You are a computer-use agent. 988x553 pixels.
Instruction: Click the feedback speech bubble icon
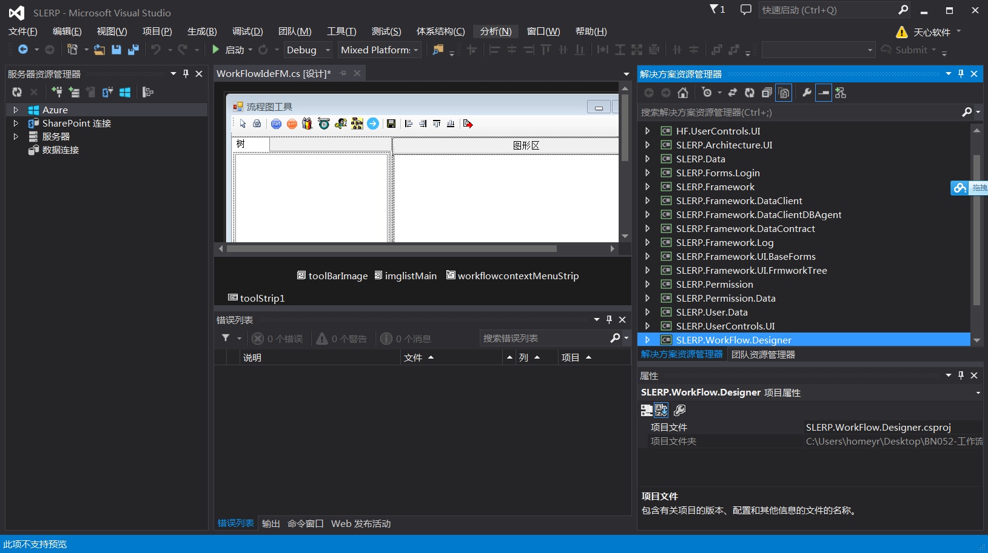(x=745, y=9)
